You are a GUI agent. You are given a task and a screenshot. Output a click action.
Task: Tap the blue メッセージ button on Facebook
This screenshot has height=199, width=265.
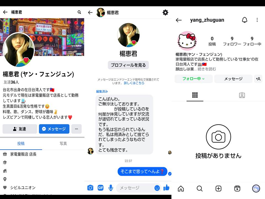pos(54,129)
